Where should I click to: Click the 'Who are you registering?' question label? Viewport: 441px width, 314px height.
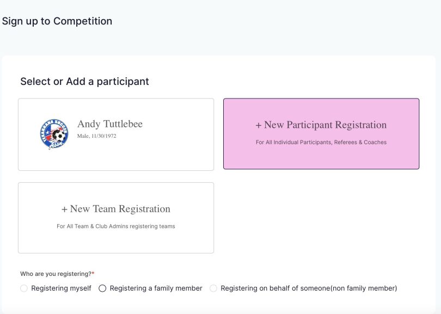click(x=55, y=274)
